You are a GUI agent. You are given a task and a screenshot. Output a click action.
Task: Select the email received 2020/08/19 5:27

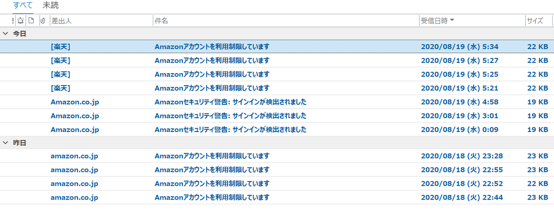point(277,60)
